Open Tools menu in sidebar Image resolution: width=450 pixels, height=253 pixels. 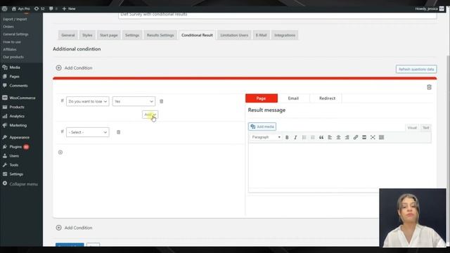pos(13,165)
